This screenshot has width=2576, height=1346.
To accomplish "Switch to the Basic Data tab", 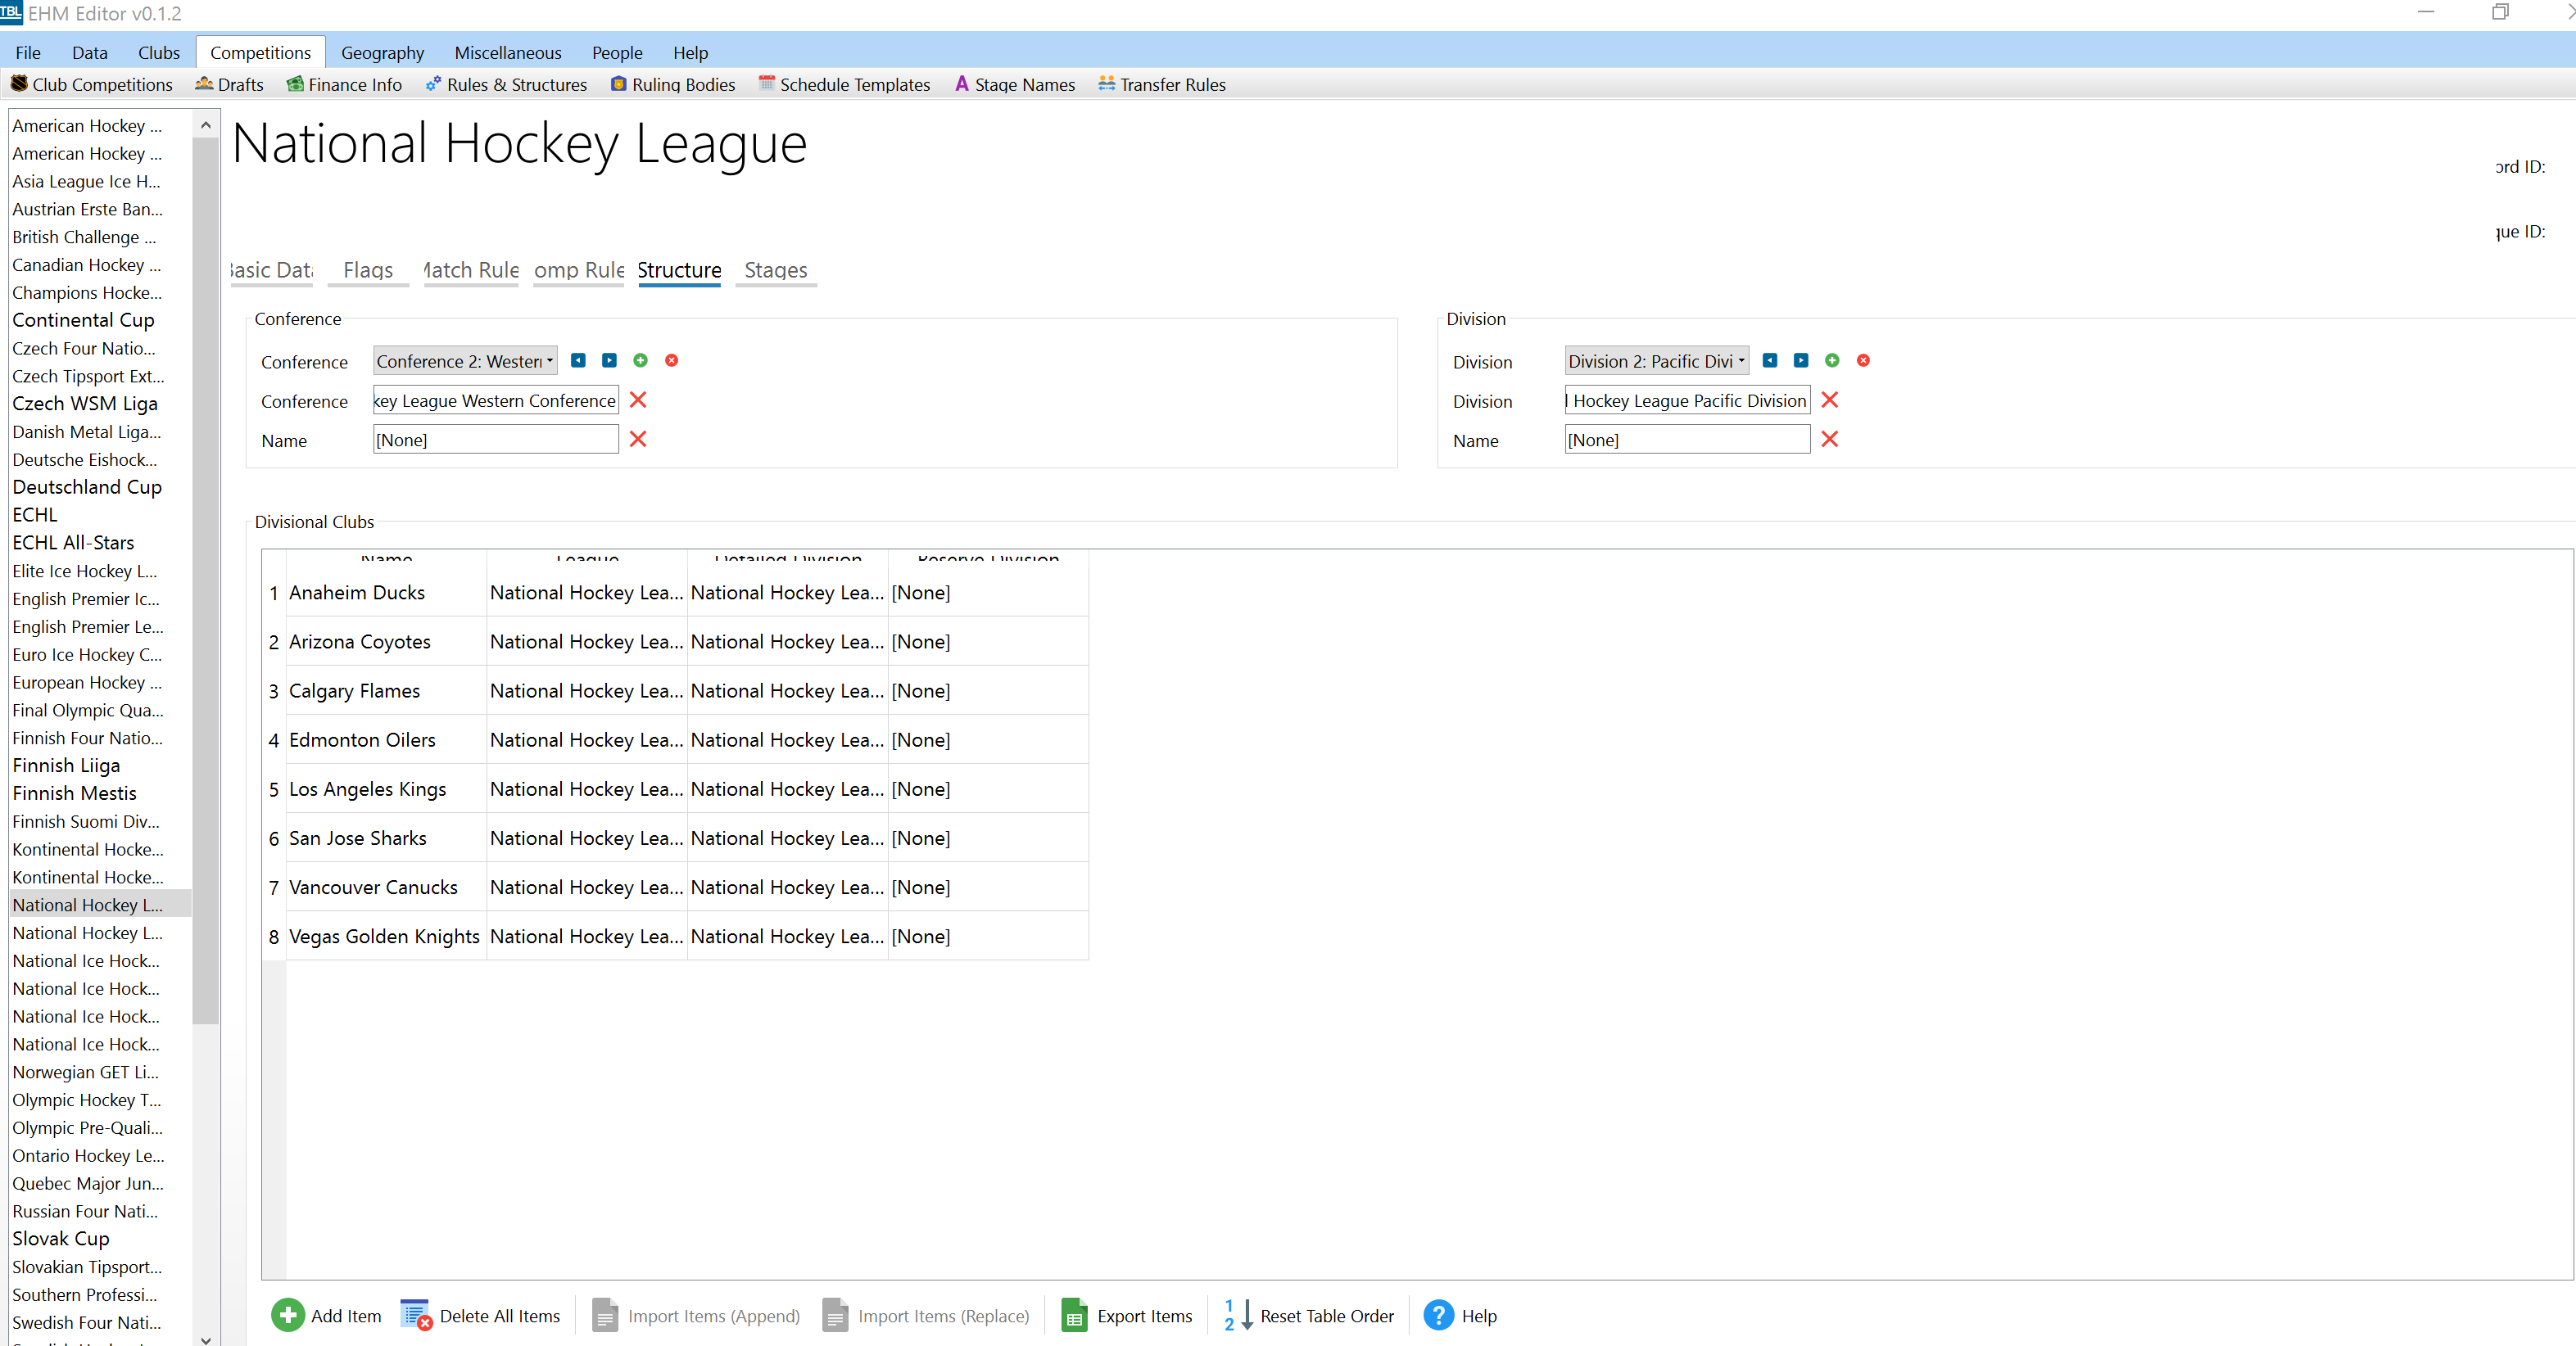I will 271,270.
